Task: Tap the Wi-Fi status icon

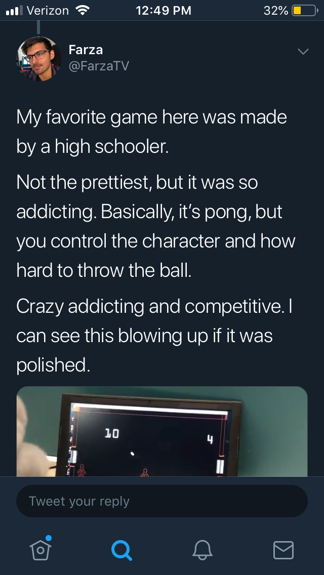Action: tap(81, 10)
